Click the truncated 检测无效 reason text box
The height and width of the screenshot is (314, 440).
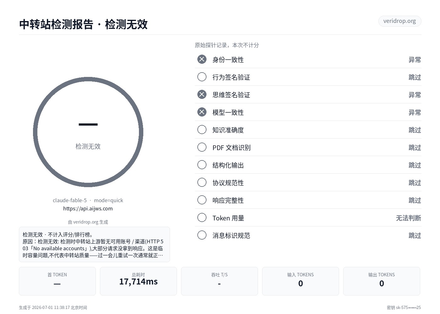(x=94, y=244)
